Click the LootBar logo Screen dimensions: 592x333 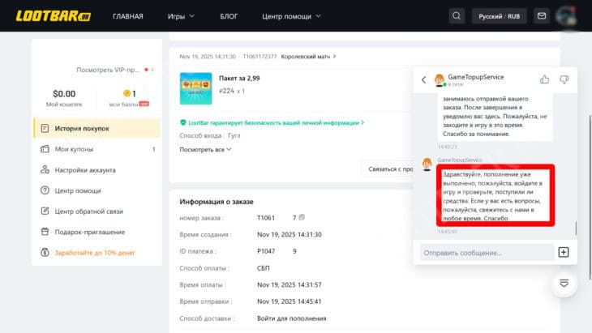tap(53, 16)
